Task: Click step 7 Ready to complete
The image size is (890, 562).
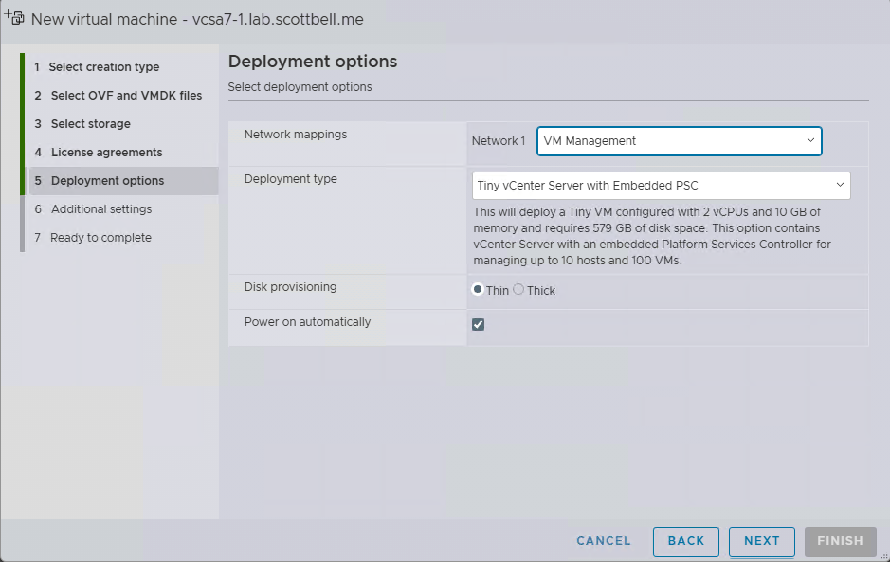Action: [x=100, y=238]
